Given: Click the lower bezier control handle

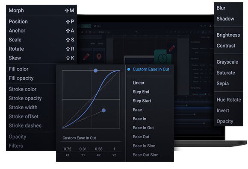Looking at the screenshot, I should click(x=103, y=111).
